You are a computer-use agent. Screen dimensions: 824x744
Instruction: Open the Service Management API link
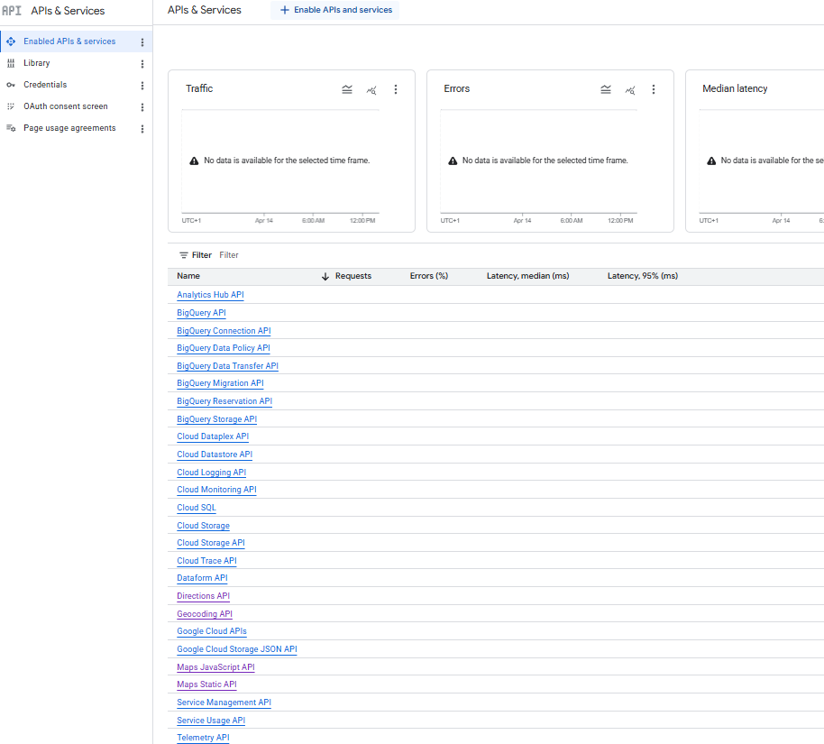pos(224,702)
